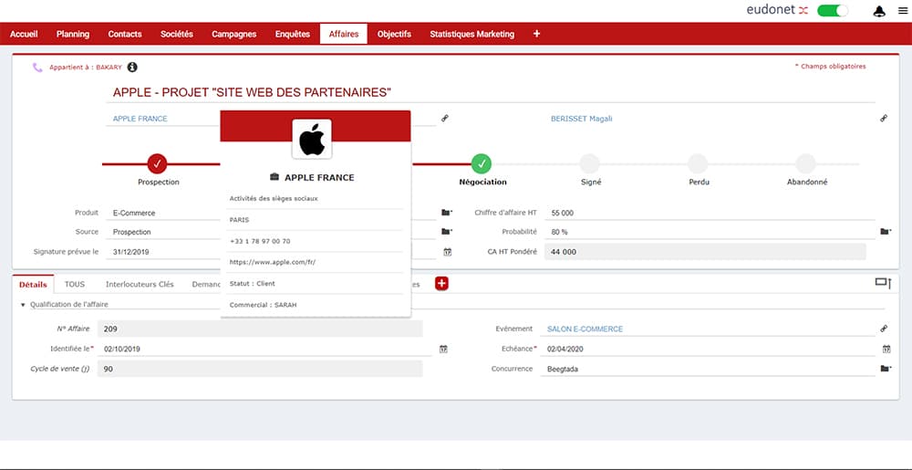Image resolution: width=912 pixels, height=470 pixels.
Task: Set stage to Perdu
Action: (x=698, y=164)
